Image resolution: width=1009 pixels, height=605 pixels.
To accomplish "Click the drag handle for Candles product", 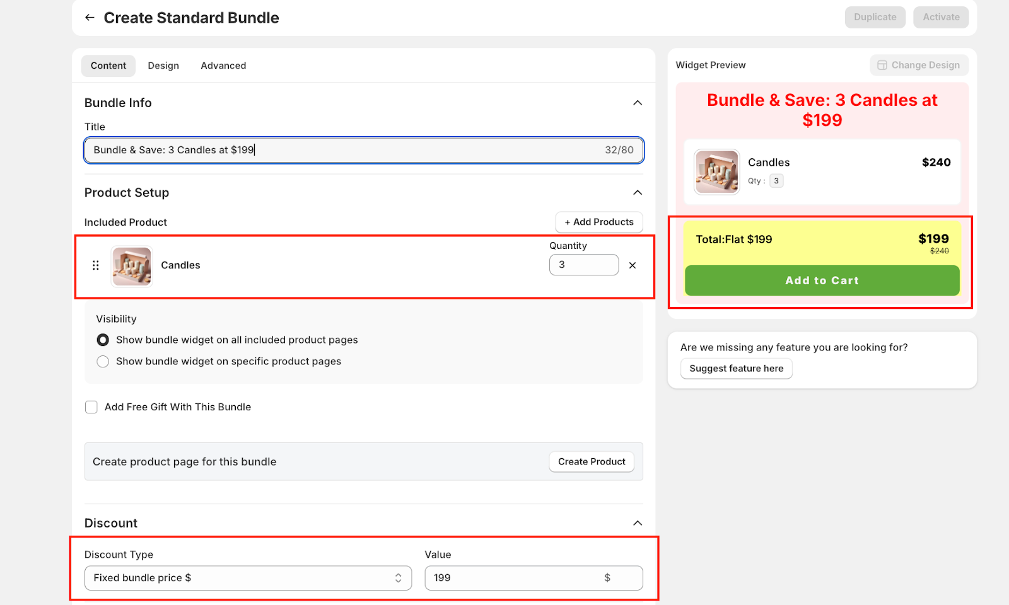I will pyautogui.click(x=96, y=265).
